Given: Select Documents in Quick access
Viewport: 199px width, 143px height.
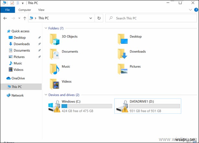Looking at the screenshot, I should (x=21, y=50).
